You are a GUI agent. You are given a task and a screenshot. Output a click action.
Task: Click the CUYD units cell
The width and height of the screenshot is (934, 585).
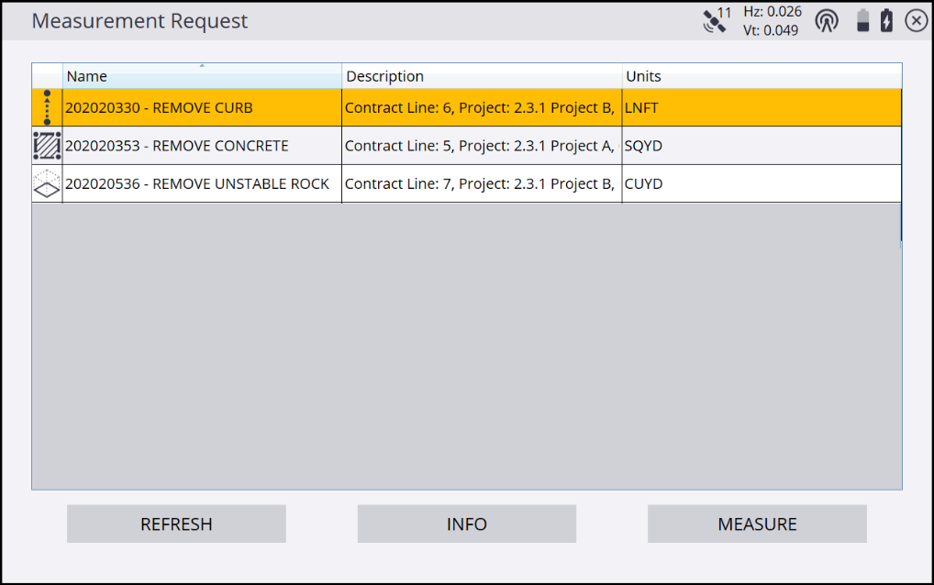[x=762, y=184]
